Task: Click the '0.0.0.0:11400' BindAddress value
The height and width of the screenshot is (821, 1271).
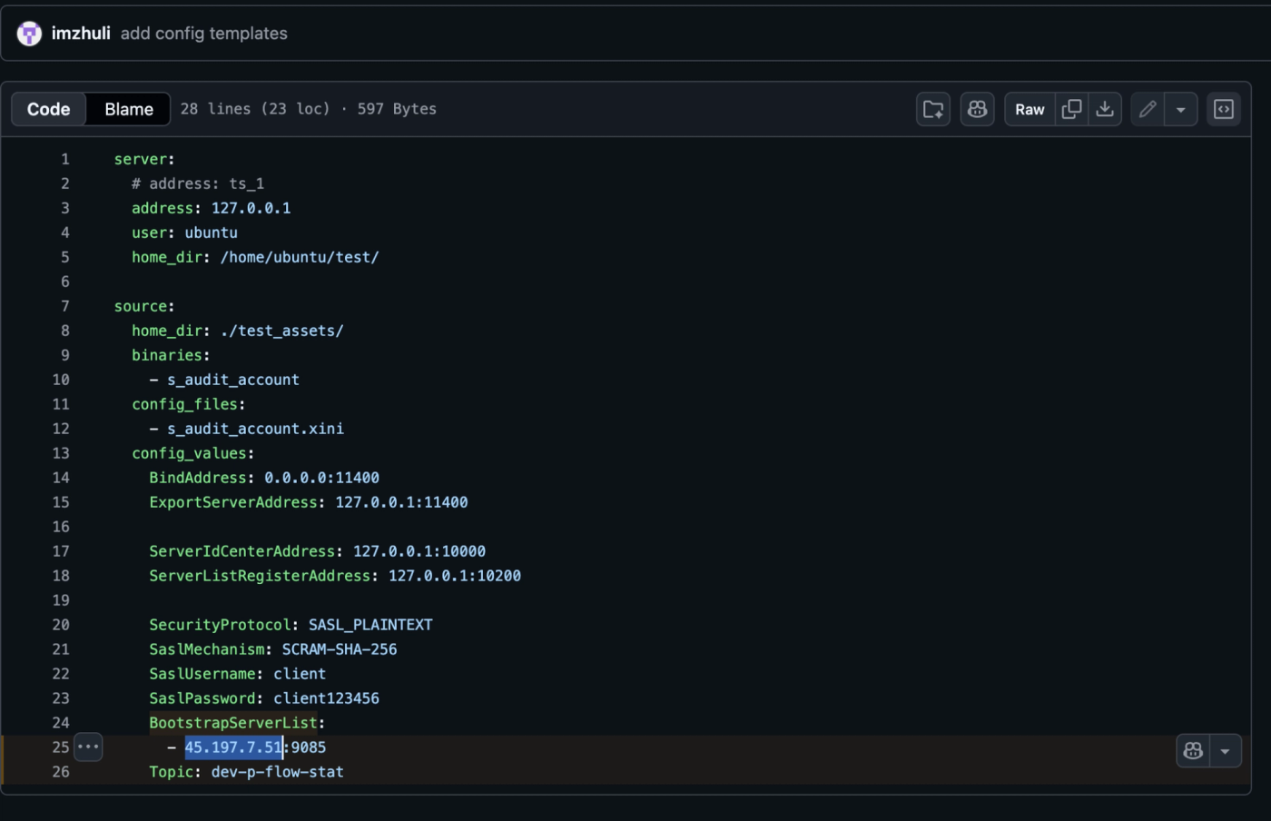Action: [x=322, y=478]
